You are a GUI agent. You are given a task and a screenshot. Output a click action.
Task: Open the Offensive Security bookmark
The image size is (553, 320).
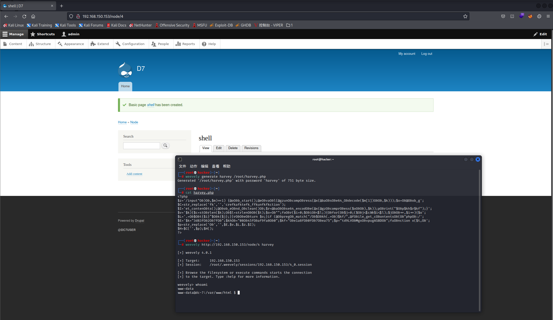(x=172, y=25)
